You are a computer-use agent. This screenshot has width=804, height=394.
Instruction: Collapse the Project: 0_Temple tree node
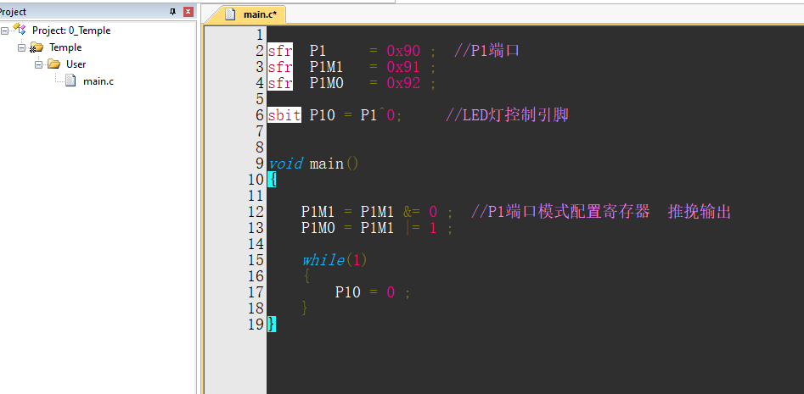tap(4, 31)
